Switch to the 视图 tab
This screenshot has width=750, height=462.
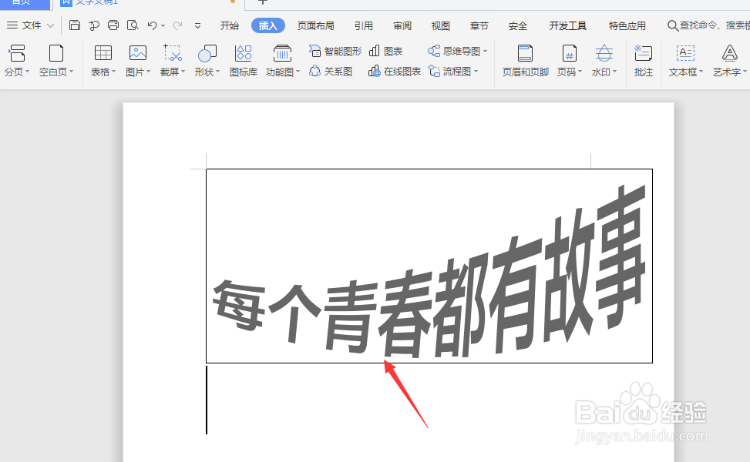441,26
